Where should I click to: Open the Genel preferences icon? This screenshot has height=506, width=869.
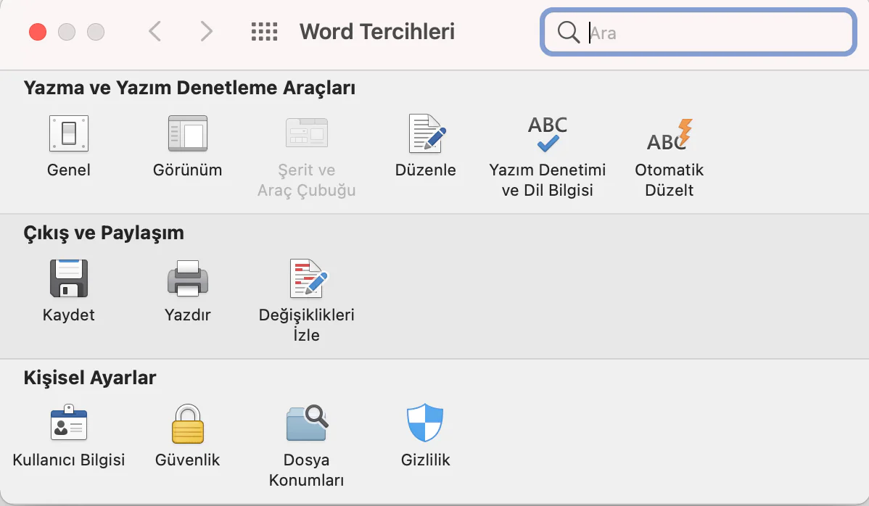69,134
